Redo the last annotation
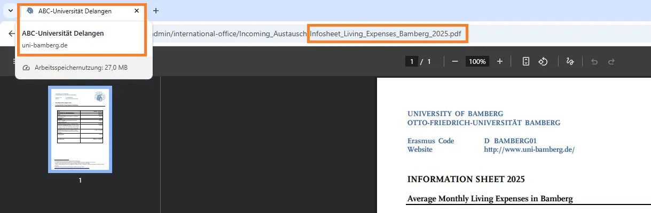 point(611,61)
